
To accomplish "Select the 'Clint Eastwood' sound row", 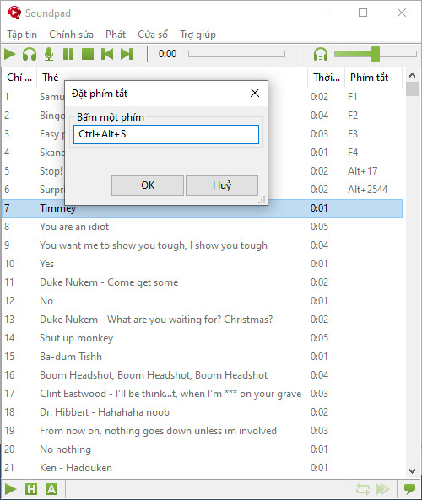I will point(202,394).
